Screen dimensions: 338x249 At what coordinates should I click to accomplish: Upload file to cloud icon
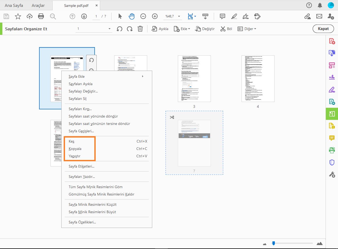[30, 17]
